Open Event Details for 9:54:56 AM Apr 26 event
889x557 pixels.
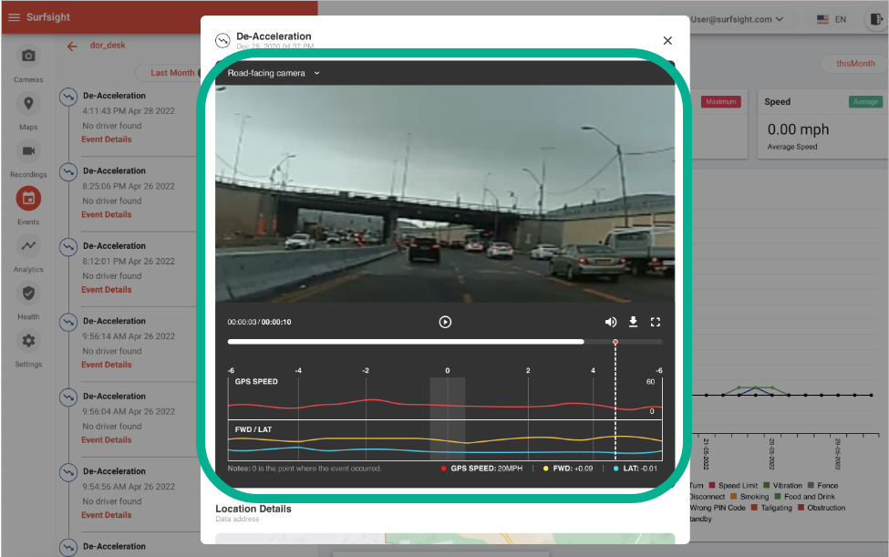107,515
